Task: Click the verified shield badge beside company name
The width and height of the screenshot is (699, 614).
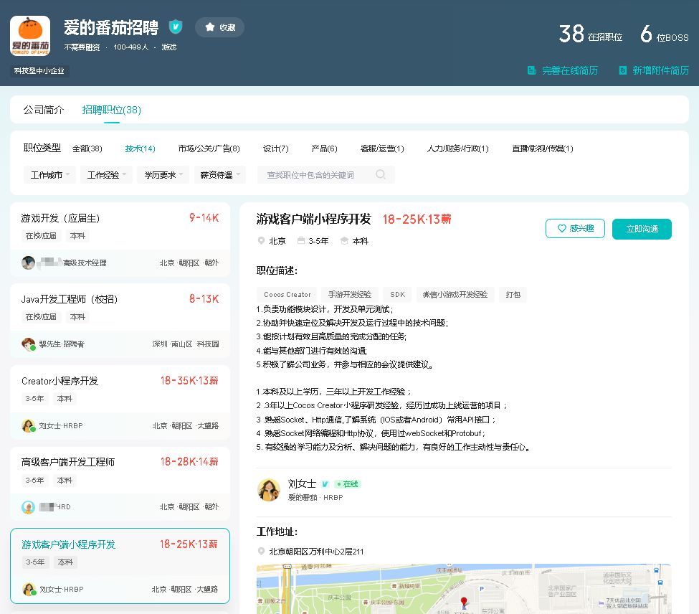Action: [x=176, y=27]
